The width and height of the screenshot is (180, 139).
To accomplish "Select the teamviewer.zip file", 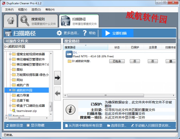I will tap(27, 111).
